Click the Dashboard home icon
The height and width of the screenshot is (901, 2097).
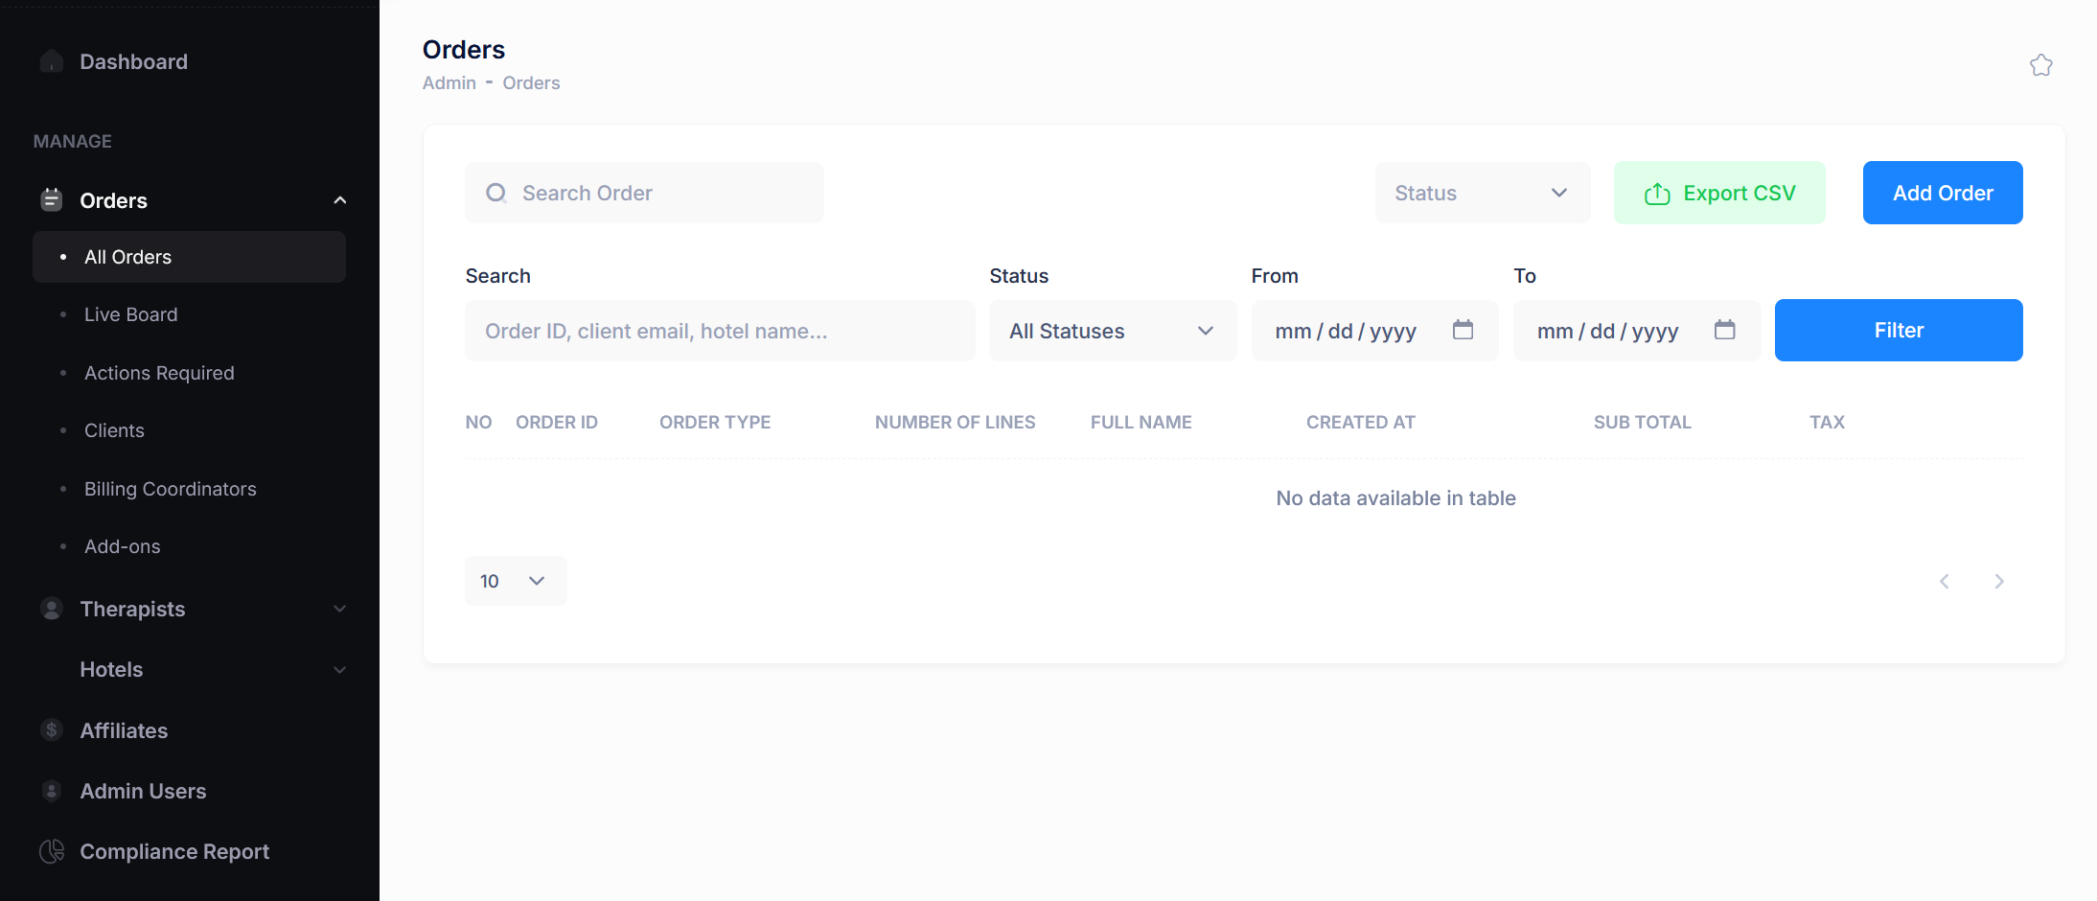[51, 60]
